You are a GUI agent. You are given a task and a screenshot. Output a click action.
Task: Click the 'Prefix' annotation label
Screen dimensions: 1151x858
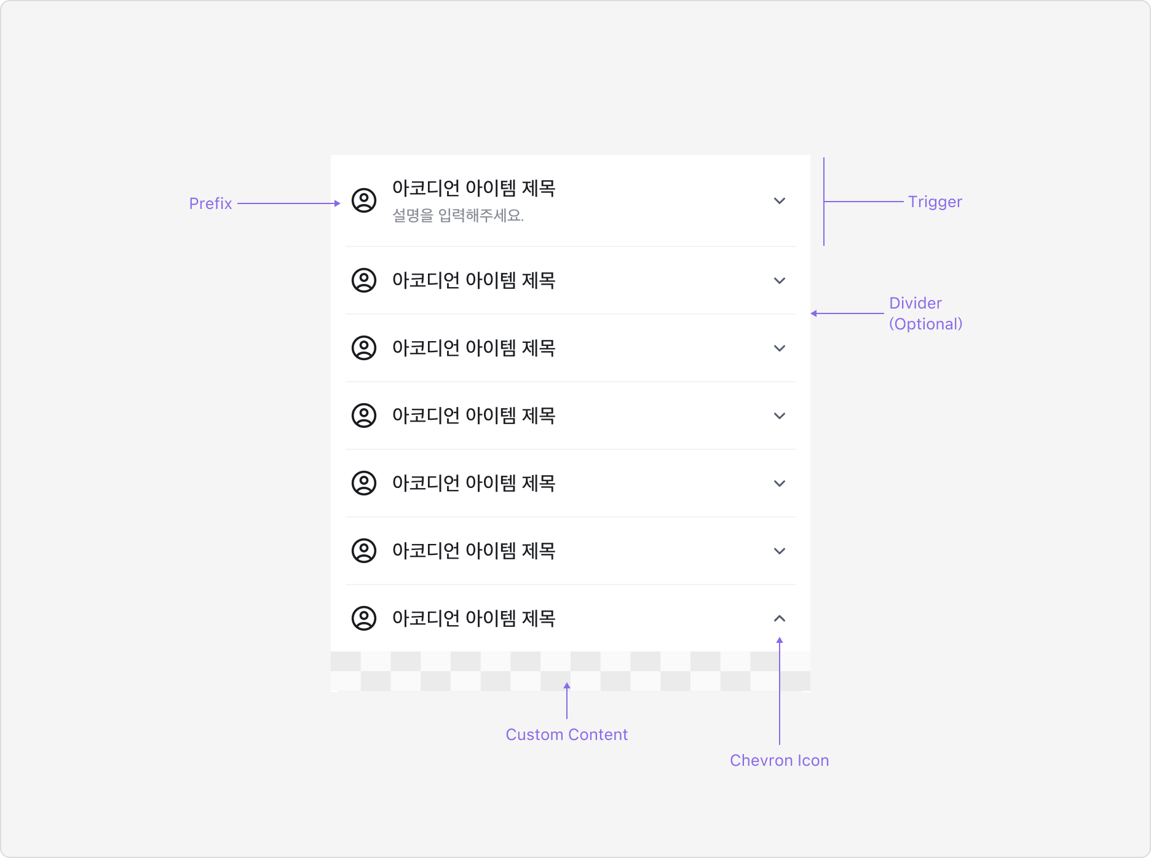pyautogui.click(x=210, y=203)
